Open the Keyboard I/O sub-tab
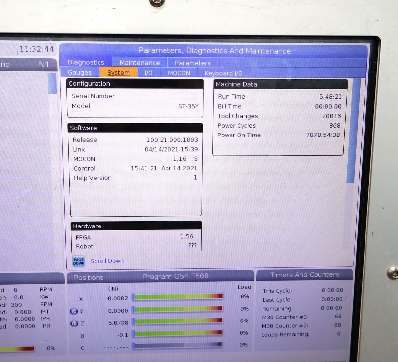This screenshot has height=362, width=398. coord(223,73)
